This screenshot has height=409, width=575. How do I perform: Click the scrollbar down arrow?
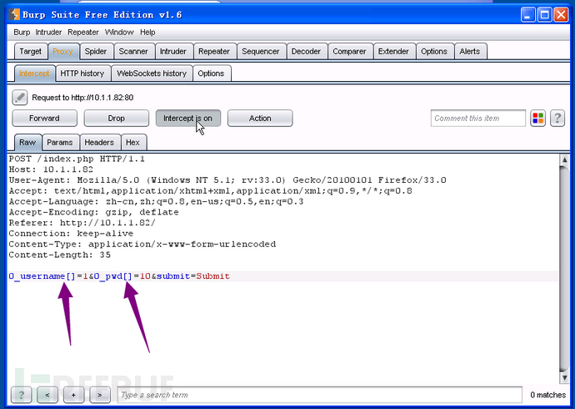(564, 377)
